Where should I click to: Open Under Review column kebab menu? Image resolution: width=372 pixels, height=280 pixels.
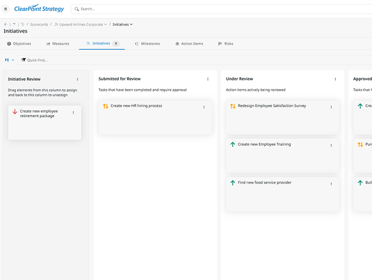tap(335, 79)
